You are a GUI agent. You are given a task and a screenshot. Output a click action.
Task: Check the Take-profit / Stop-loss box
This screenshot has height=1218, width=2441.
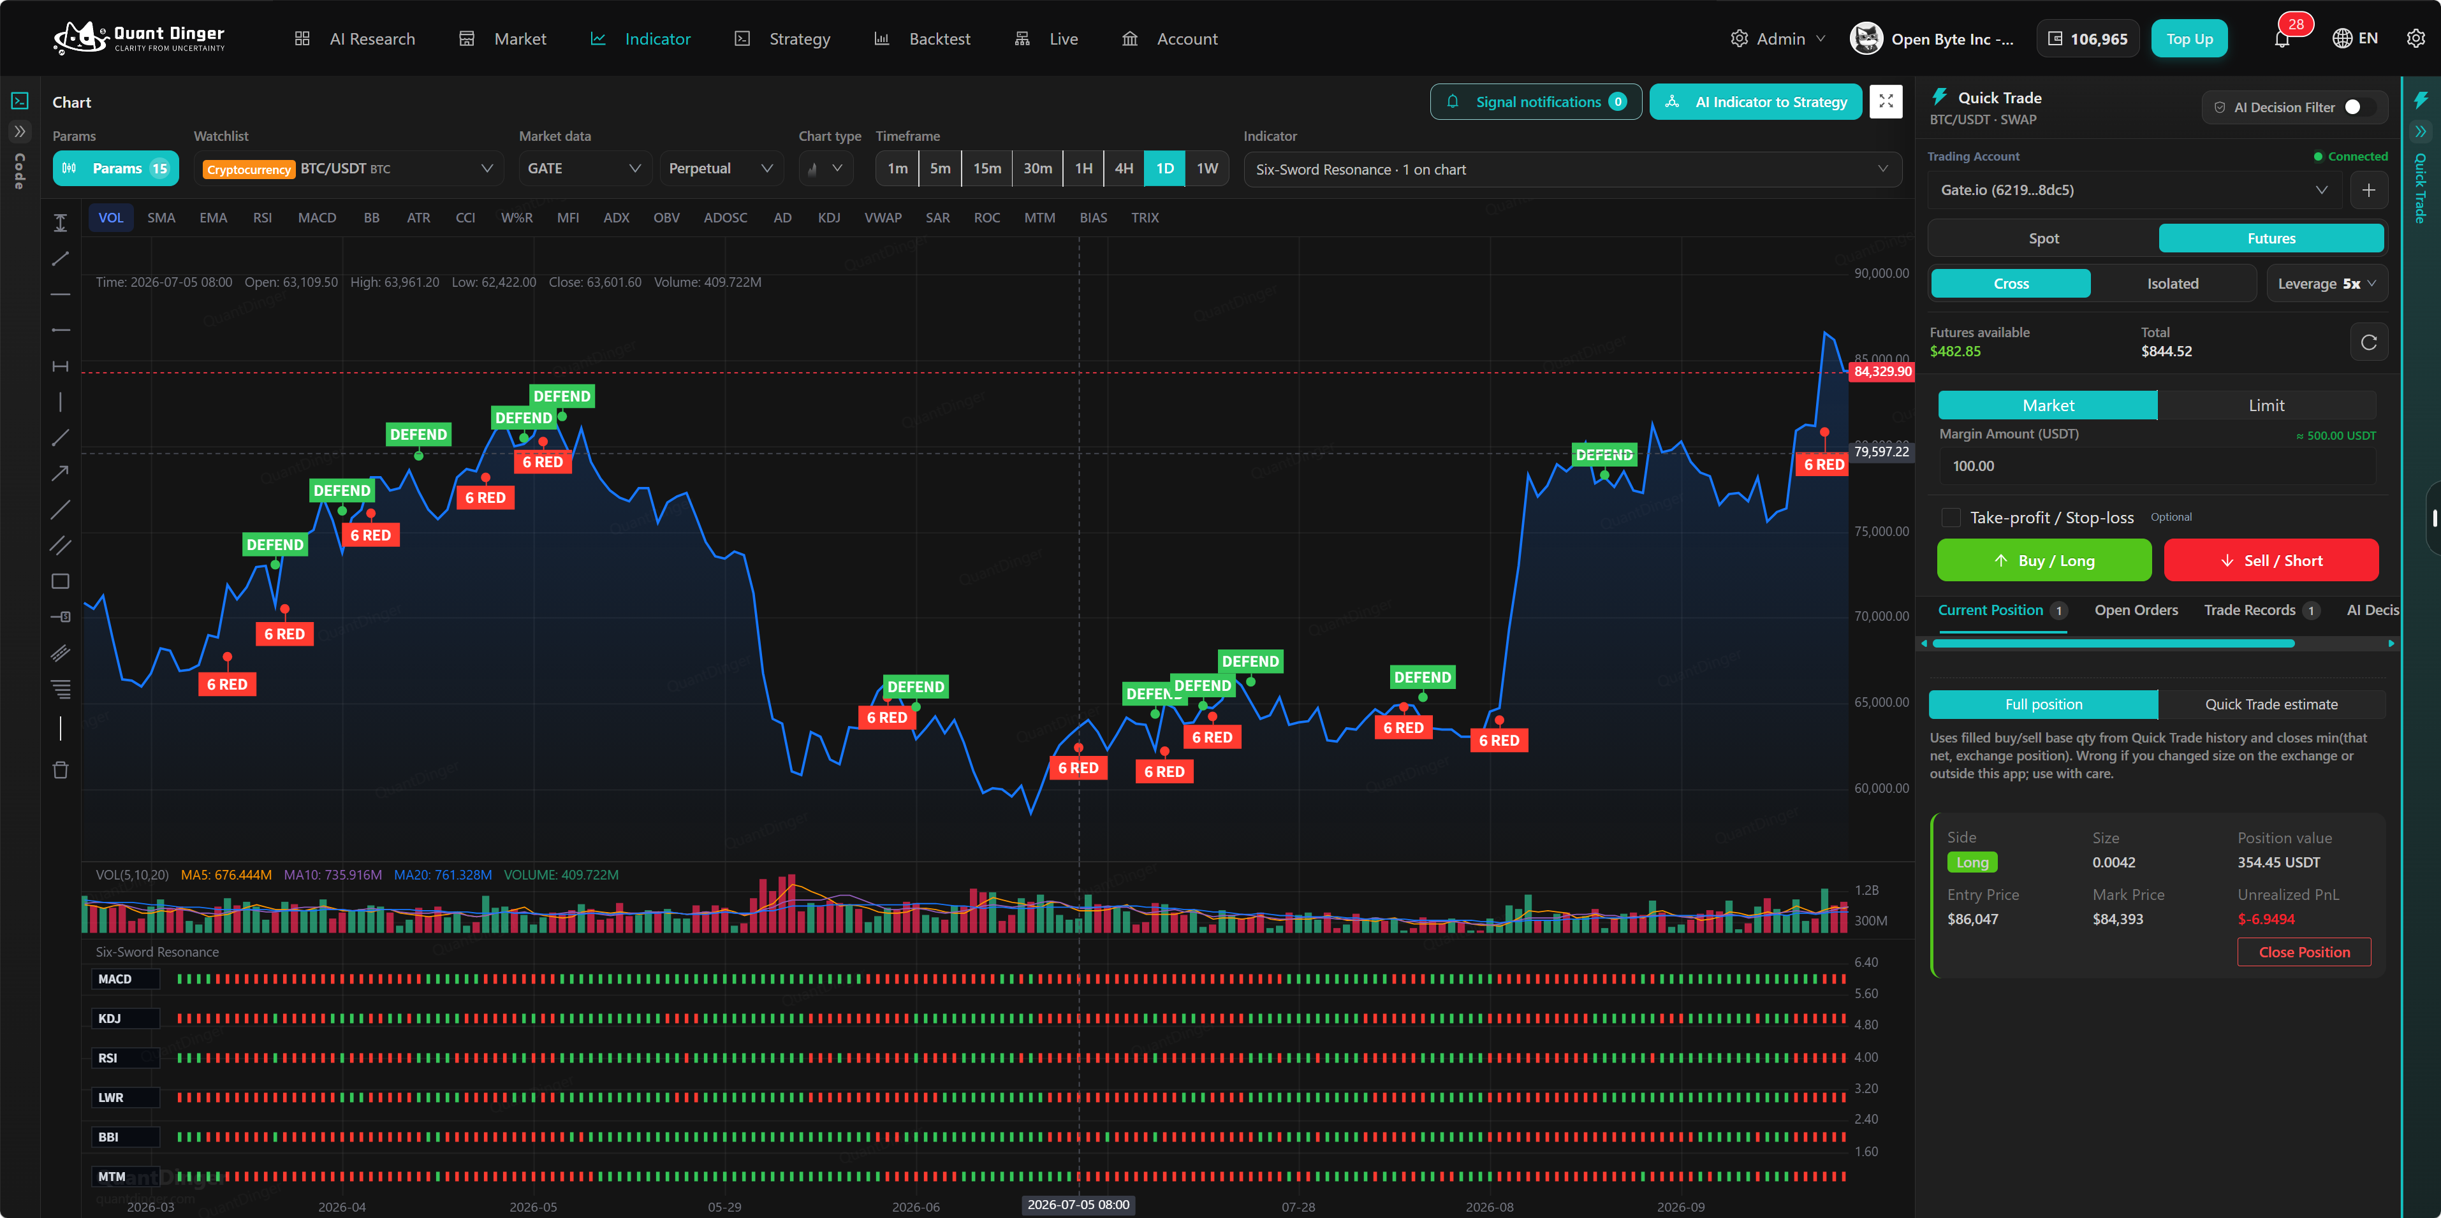click(x=1951, y=518)
